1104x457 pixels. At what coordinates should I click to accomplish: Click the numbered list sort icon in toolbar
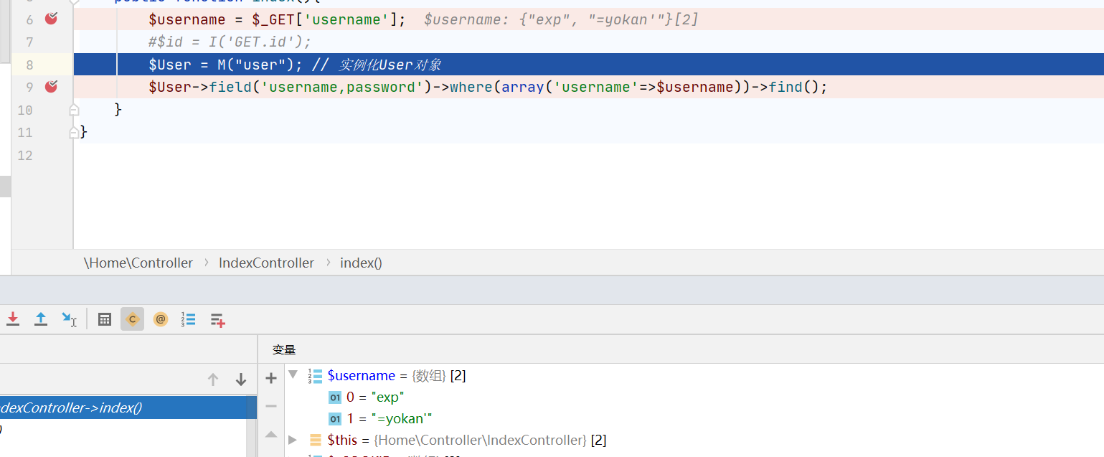click(x=188, y=319)
